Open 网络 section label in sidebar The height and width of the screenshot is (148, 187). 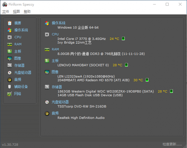pyautogui.click(x=18, y=94)
